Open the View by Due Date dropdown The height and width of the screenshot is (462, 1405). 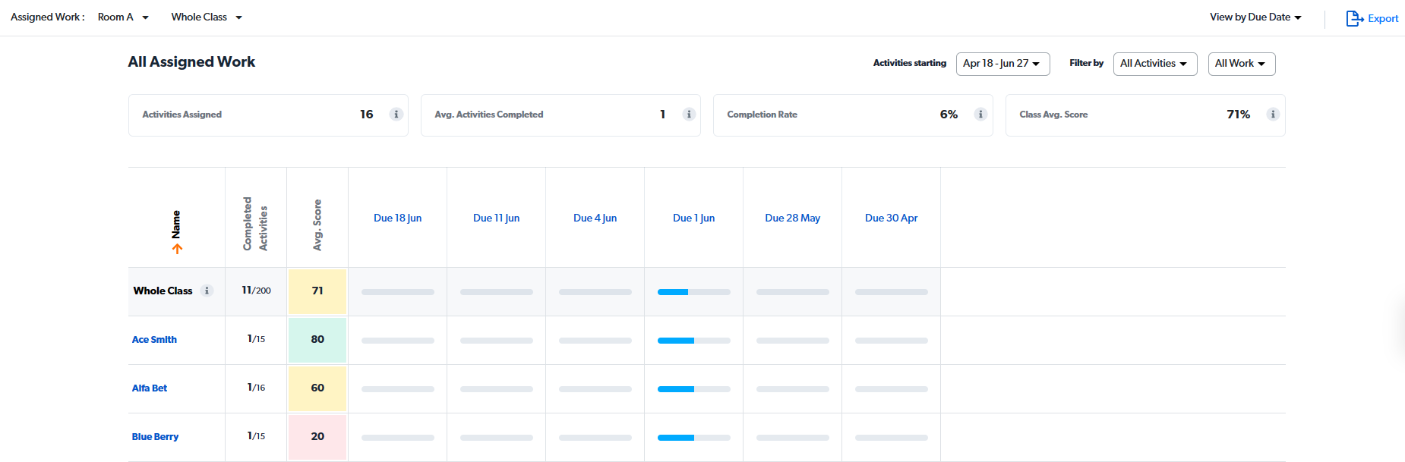pyautogui.click(x=1255, y=17)
